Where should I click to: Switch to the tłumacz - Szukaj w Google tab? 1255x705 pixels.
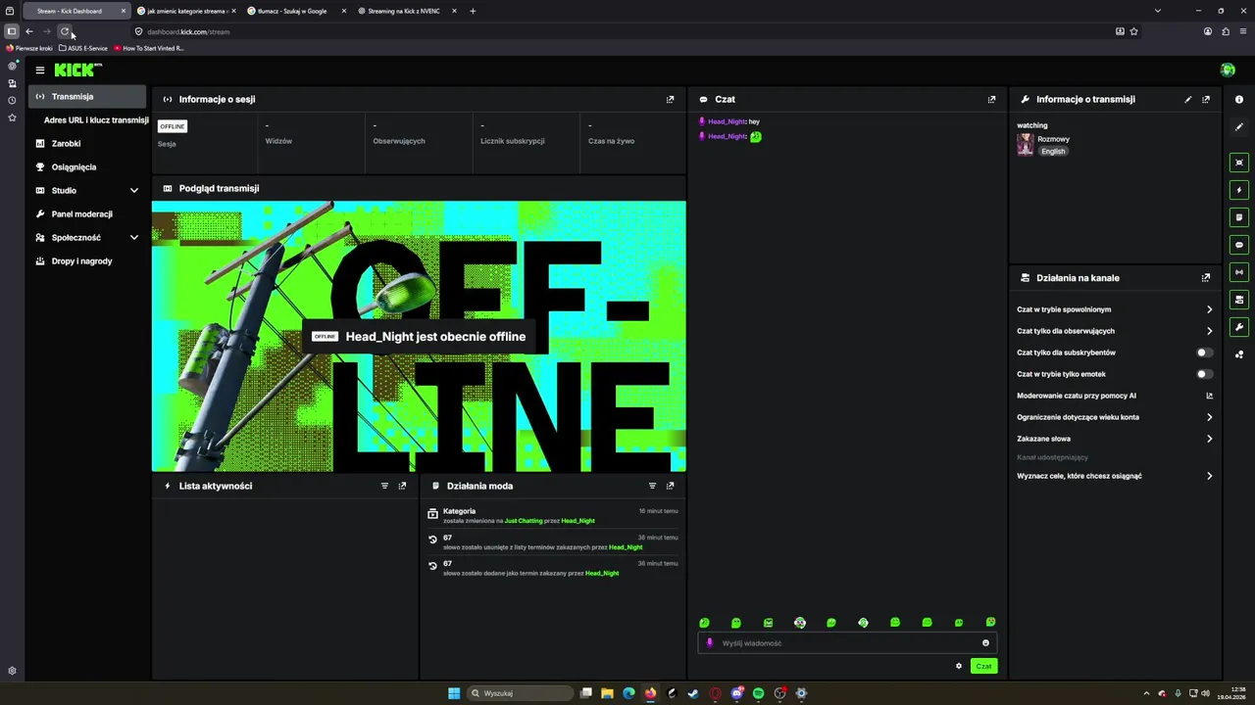pos(291,11)
